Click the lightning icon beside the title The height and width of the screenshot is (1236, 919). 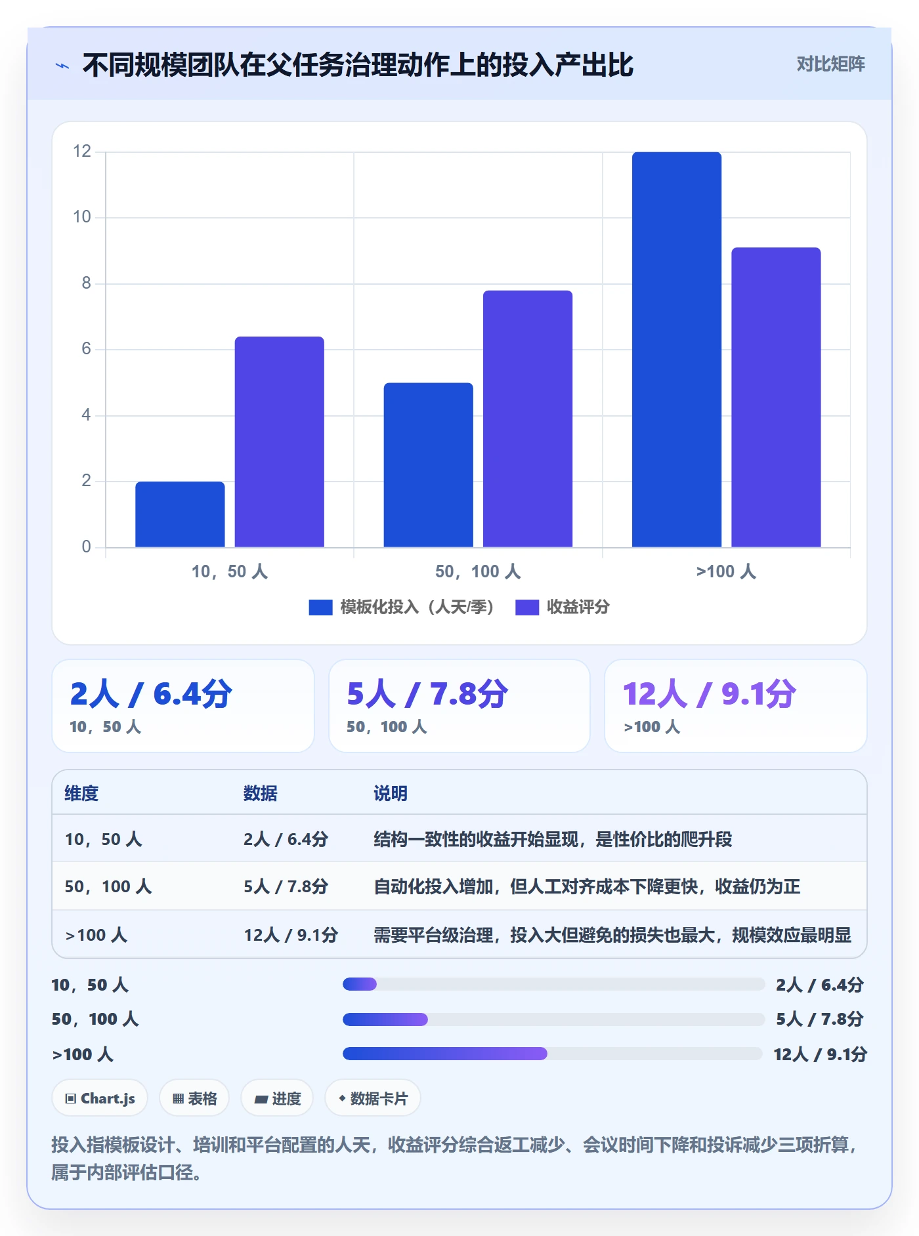62,66
